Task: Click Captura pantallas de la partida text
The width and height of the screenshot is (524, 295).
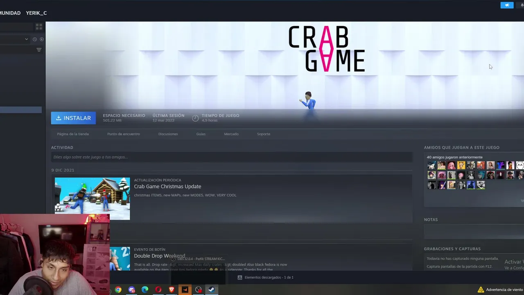Action: [x=459, y=267]
